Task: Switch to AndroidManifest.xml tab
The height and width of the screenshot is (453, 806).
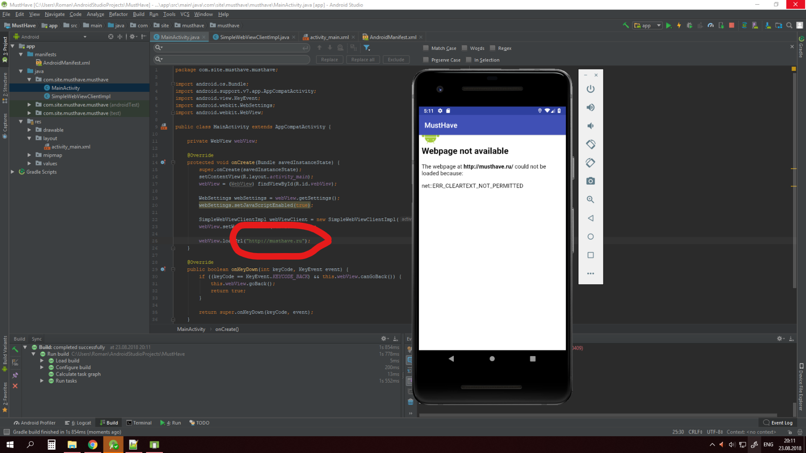Action: point(393,37)
